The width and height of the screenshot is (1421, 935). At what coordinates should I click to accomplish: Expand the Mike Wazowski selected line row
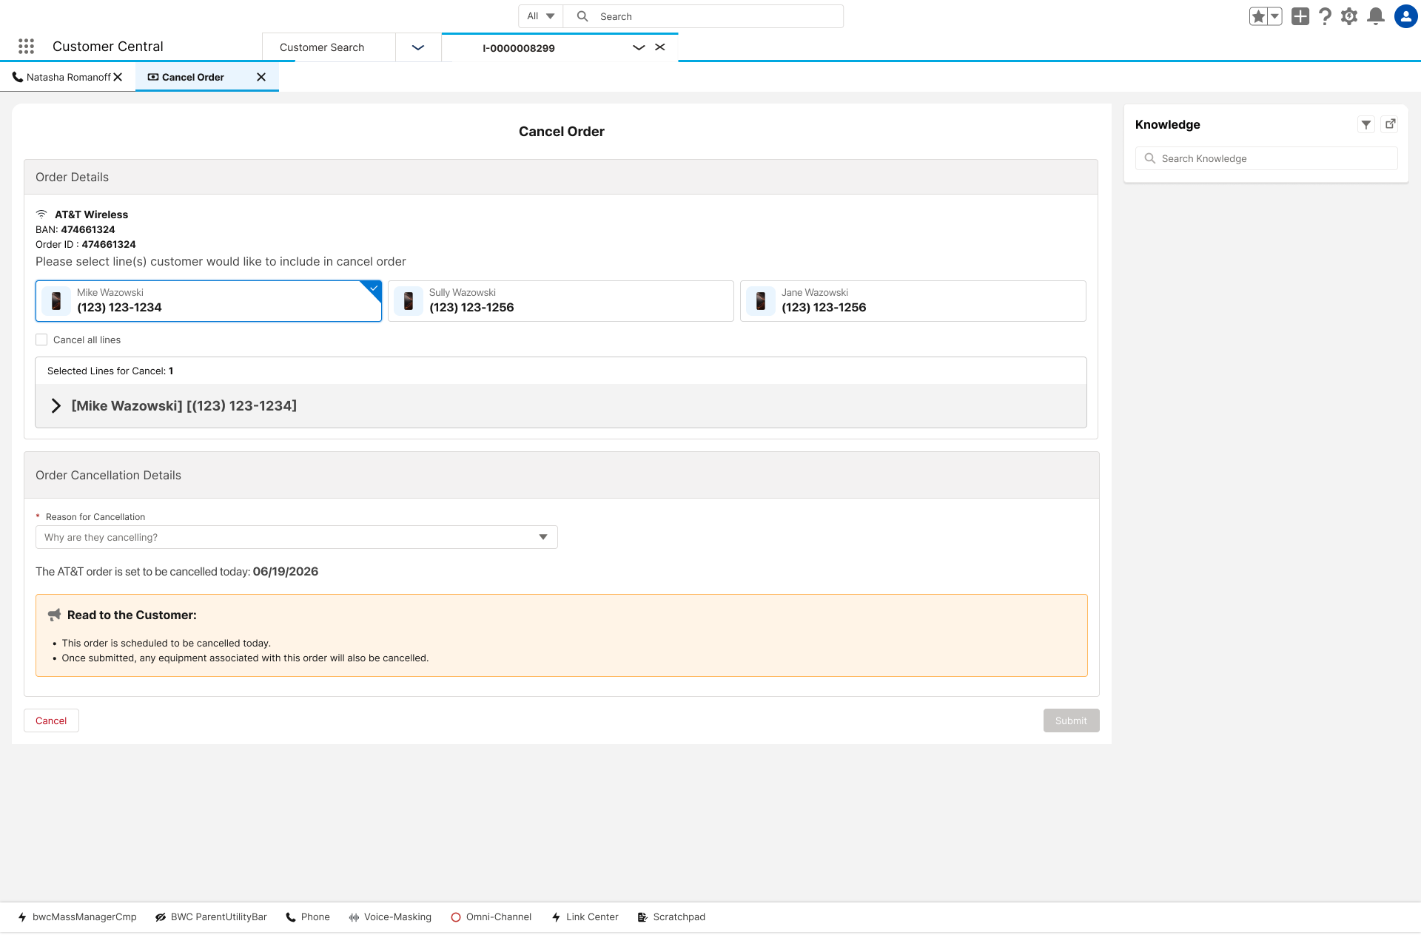pyautogui.click(x=56, y=405)
